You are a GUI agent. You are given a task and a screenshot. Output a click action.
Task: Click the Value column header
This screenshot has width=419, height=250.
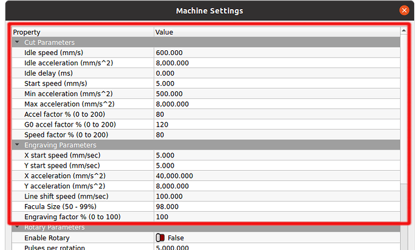(276, 31)
